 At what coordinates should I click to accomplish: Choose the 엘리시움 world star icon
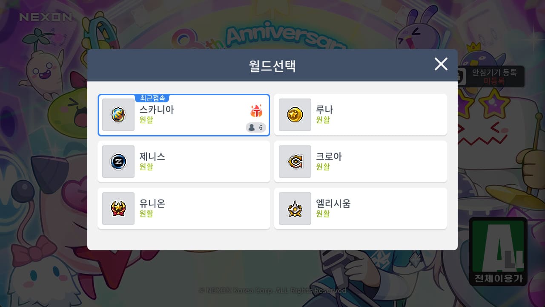pos(295,209)
